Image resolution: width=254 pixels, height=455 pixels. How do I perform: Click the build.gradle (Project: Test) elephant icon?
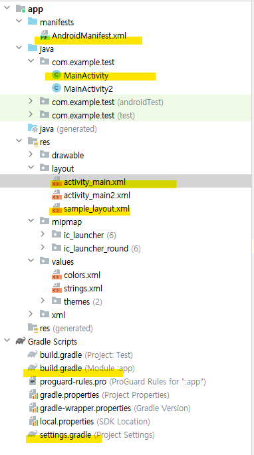pos(33,355)
